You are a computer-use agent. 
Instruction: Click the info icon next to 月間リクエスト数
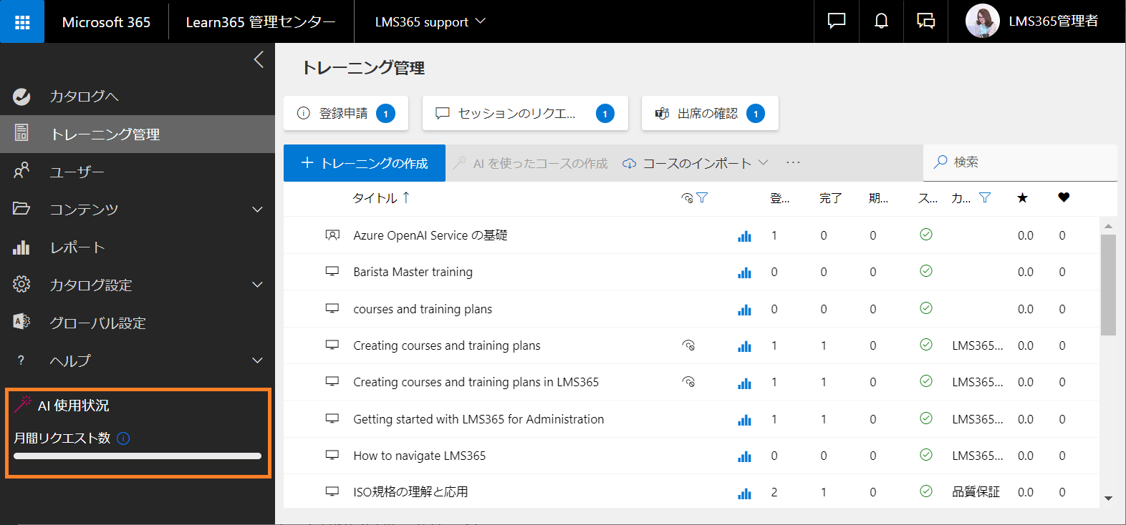pos(123,438)
